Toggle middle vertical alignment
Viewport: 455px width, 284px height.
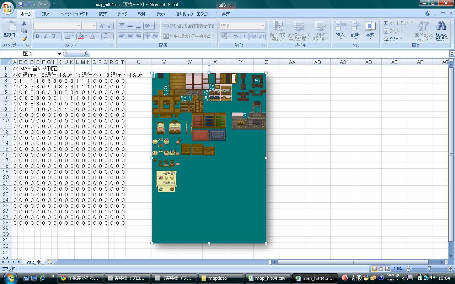(130, 26)
